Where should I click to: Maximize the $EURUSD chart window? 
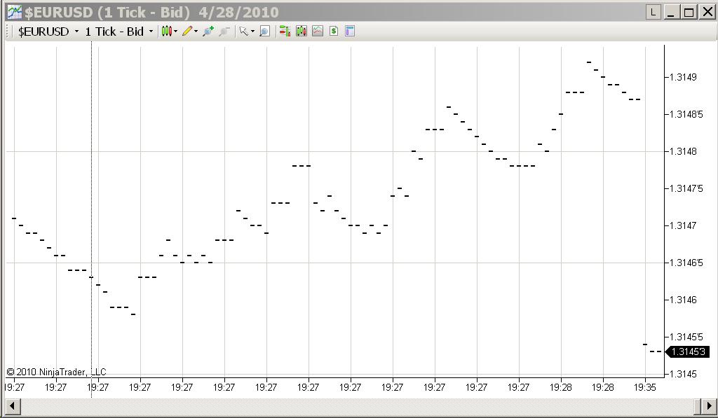tap(689, 13)
